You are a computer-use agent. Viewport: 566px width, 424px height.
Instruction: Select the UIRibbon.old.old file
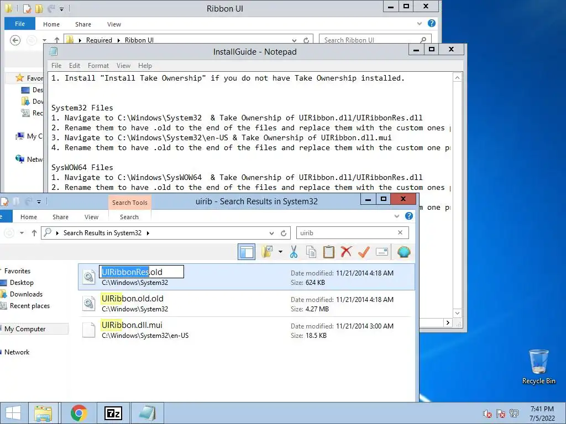(x=246, y=304)
